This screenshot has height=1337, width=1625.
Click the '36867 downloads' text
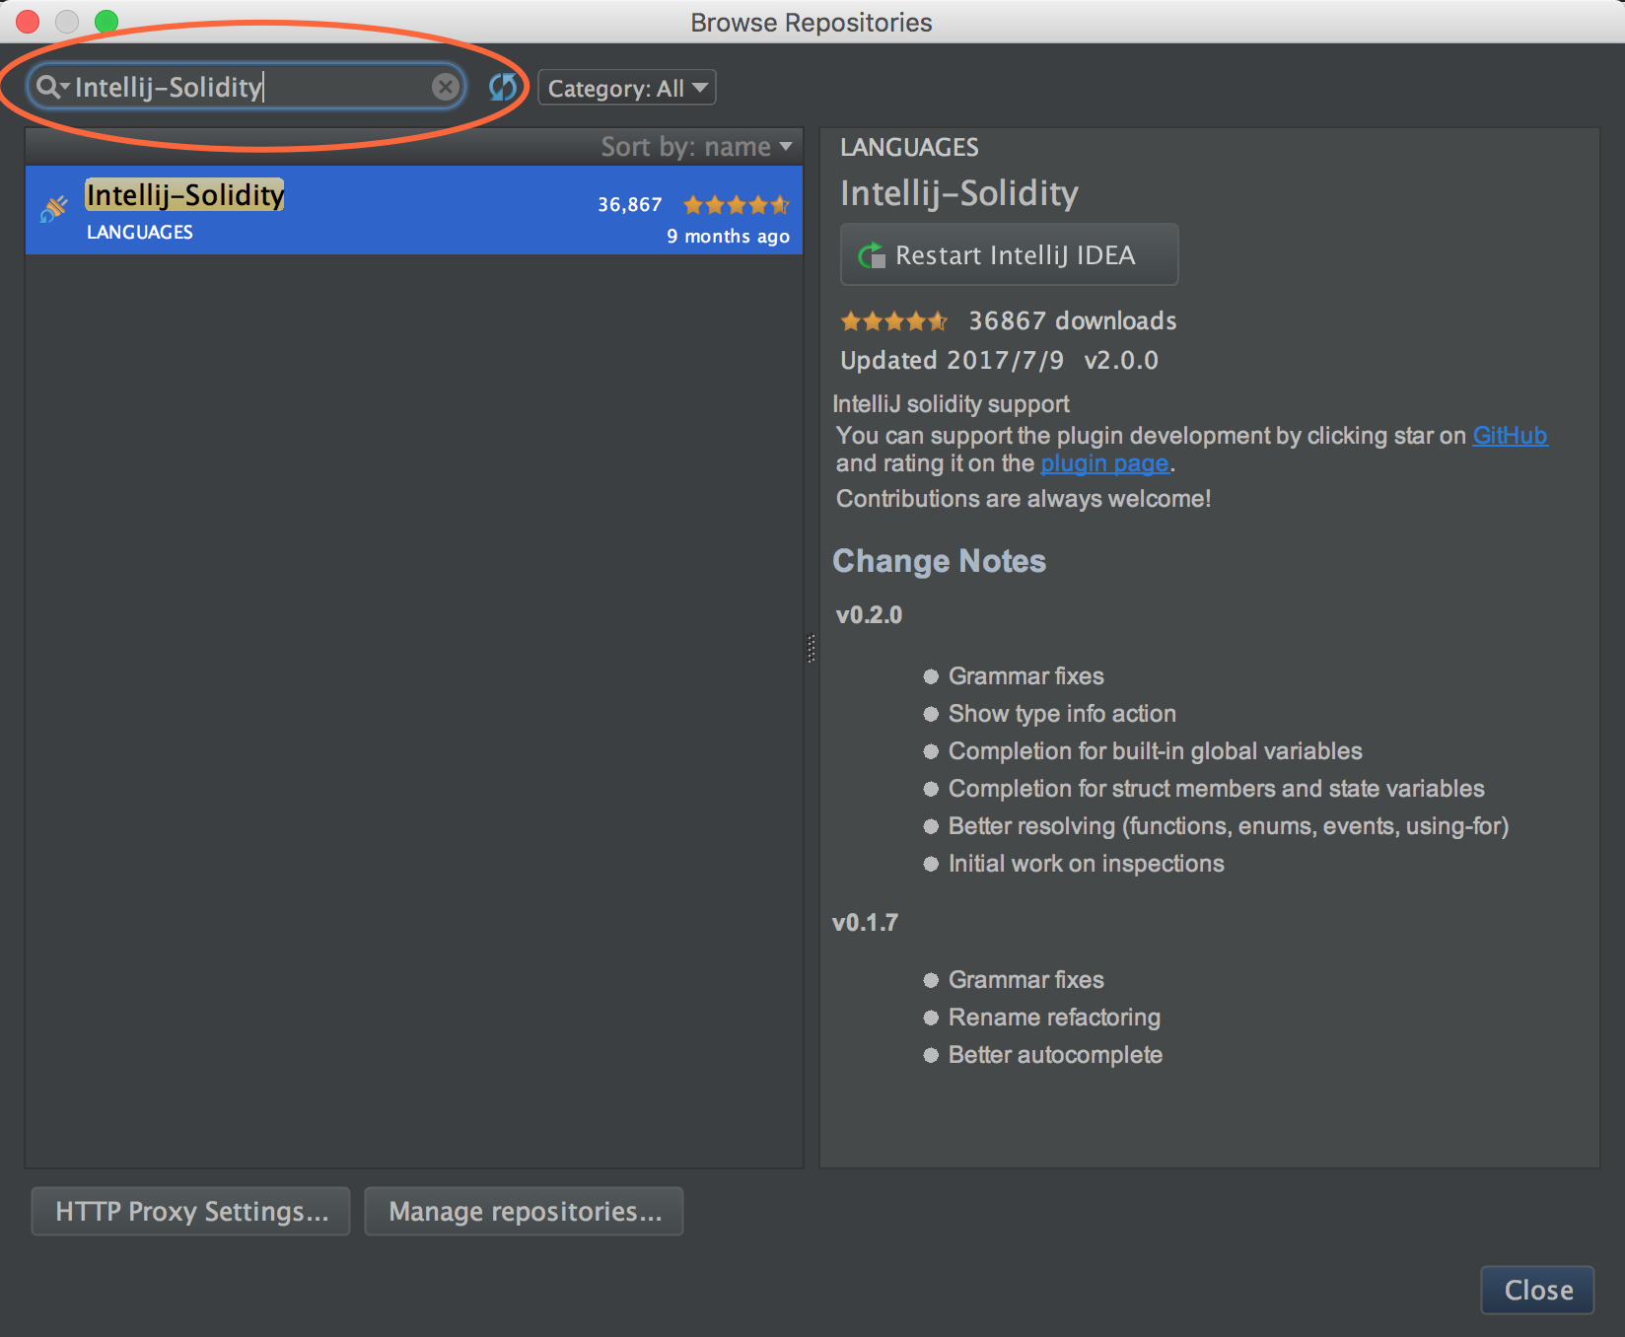click(x=1073, y=320)
